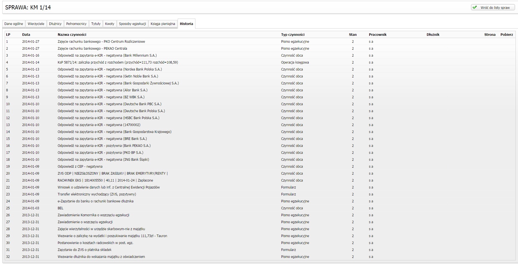Click the green checkmark icon

click(x=475, y=7)
